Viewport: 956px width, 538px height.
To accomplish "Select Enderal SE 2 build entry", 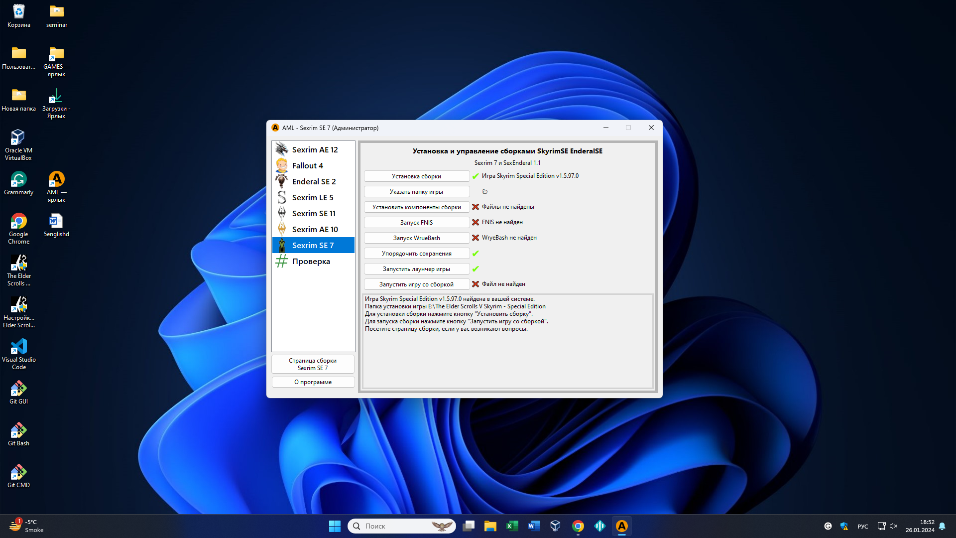I will pyautogui.click(x=314, y=182).
